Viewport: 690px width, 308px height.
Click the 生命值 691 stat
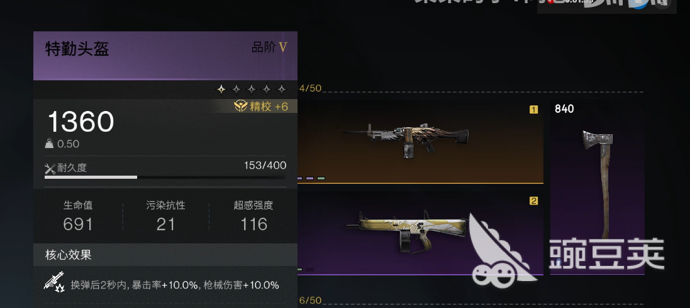coord(78,215)
